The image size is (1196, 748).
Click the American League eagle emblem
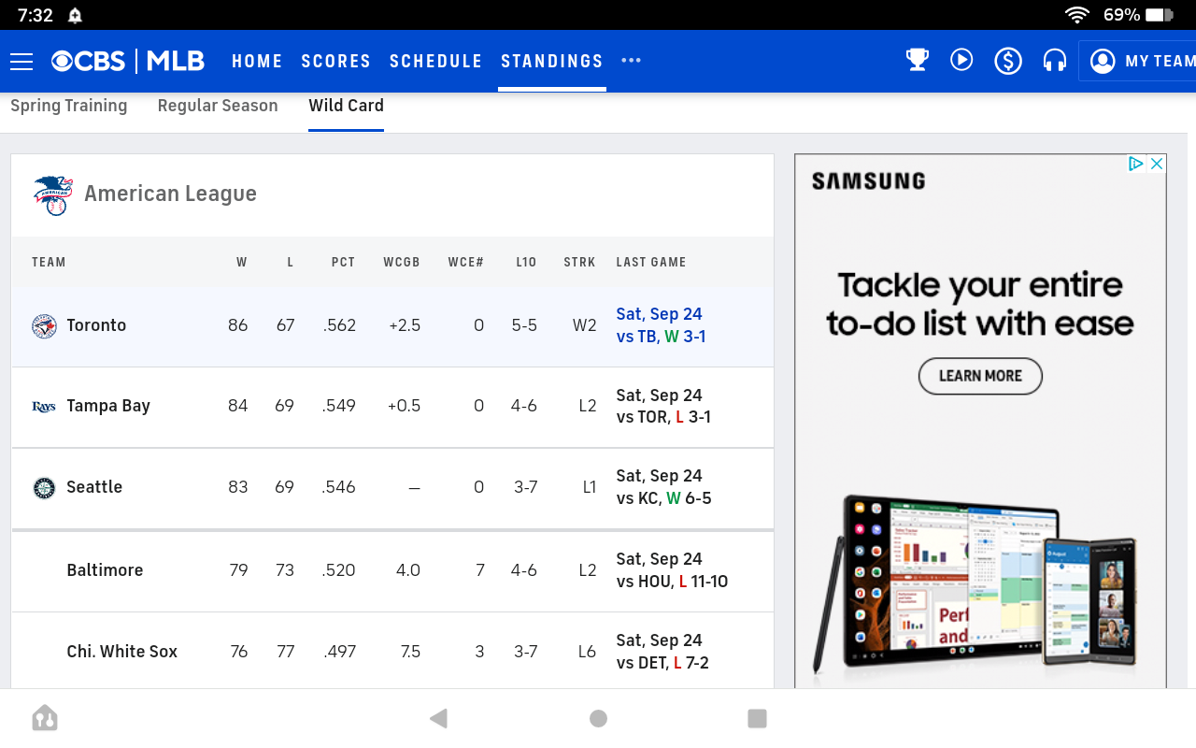coord(54,194)
